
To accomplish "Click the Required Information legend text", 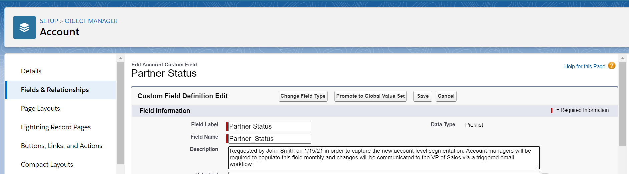I will click(582, 110).
